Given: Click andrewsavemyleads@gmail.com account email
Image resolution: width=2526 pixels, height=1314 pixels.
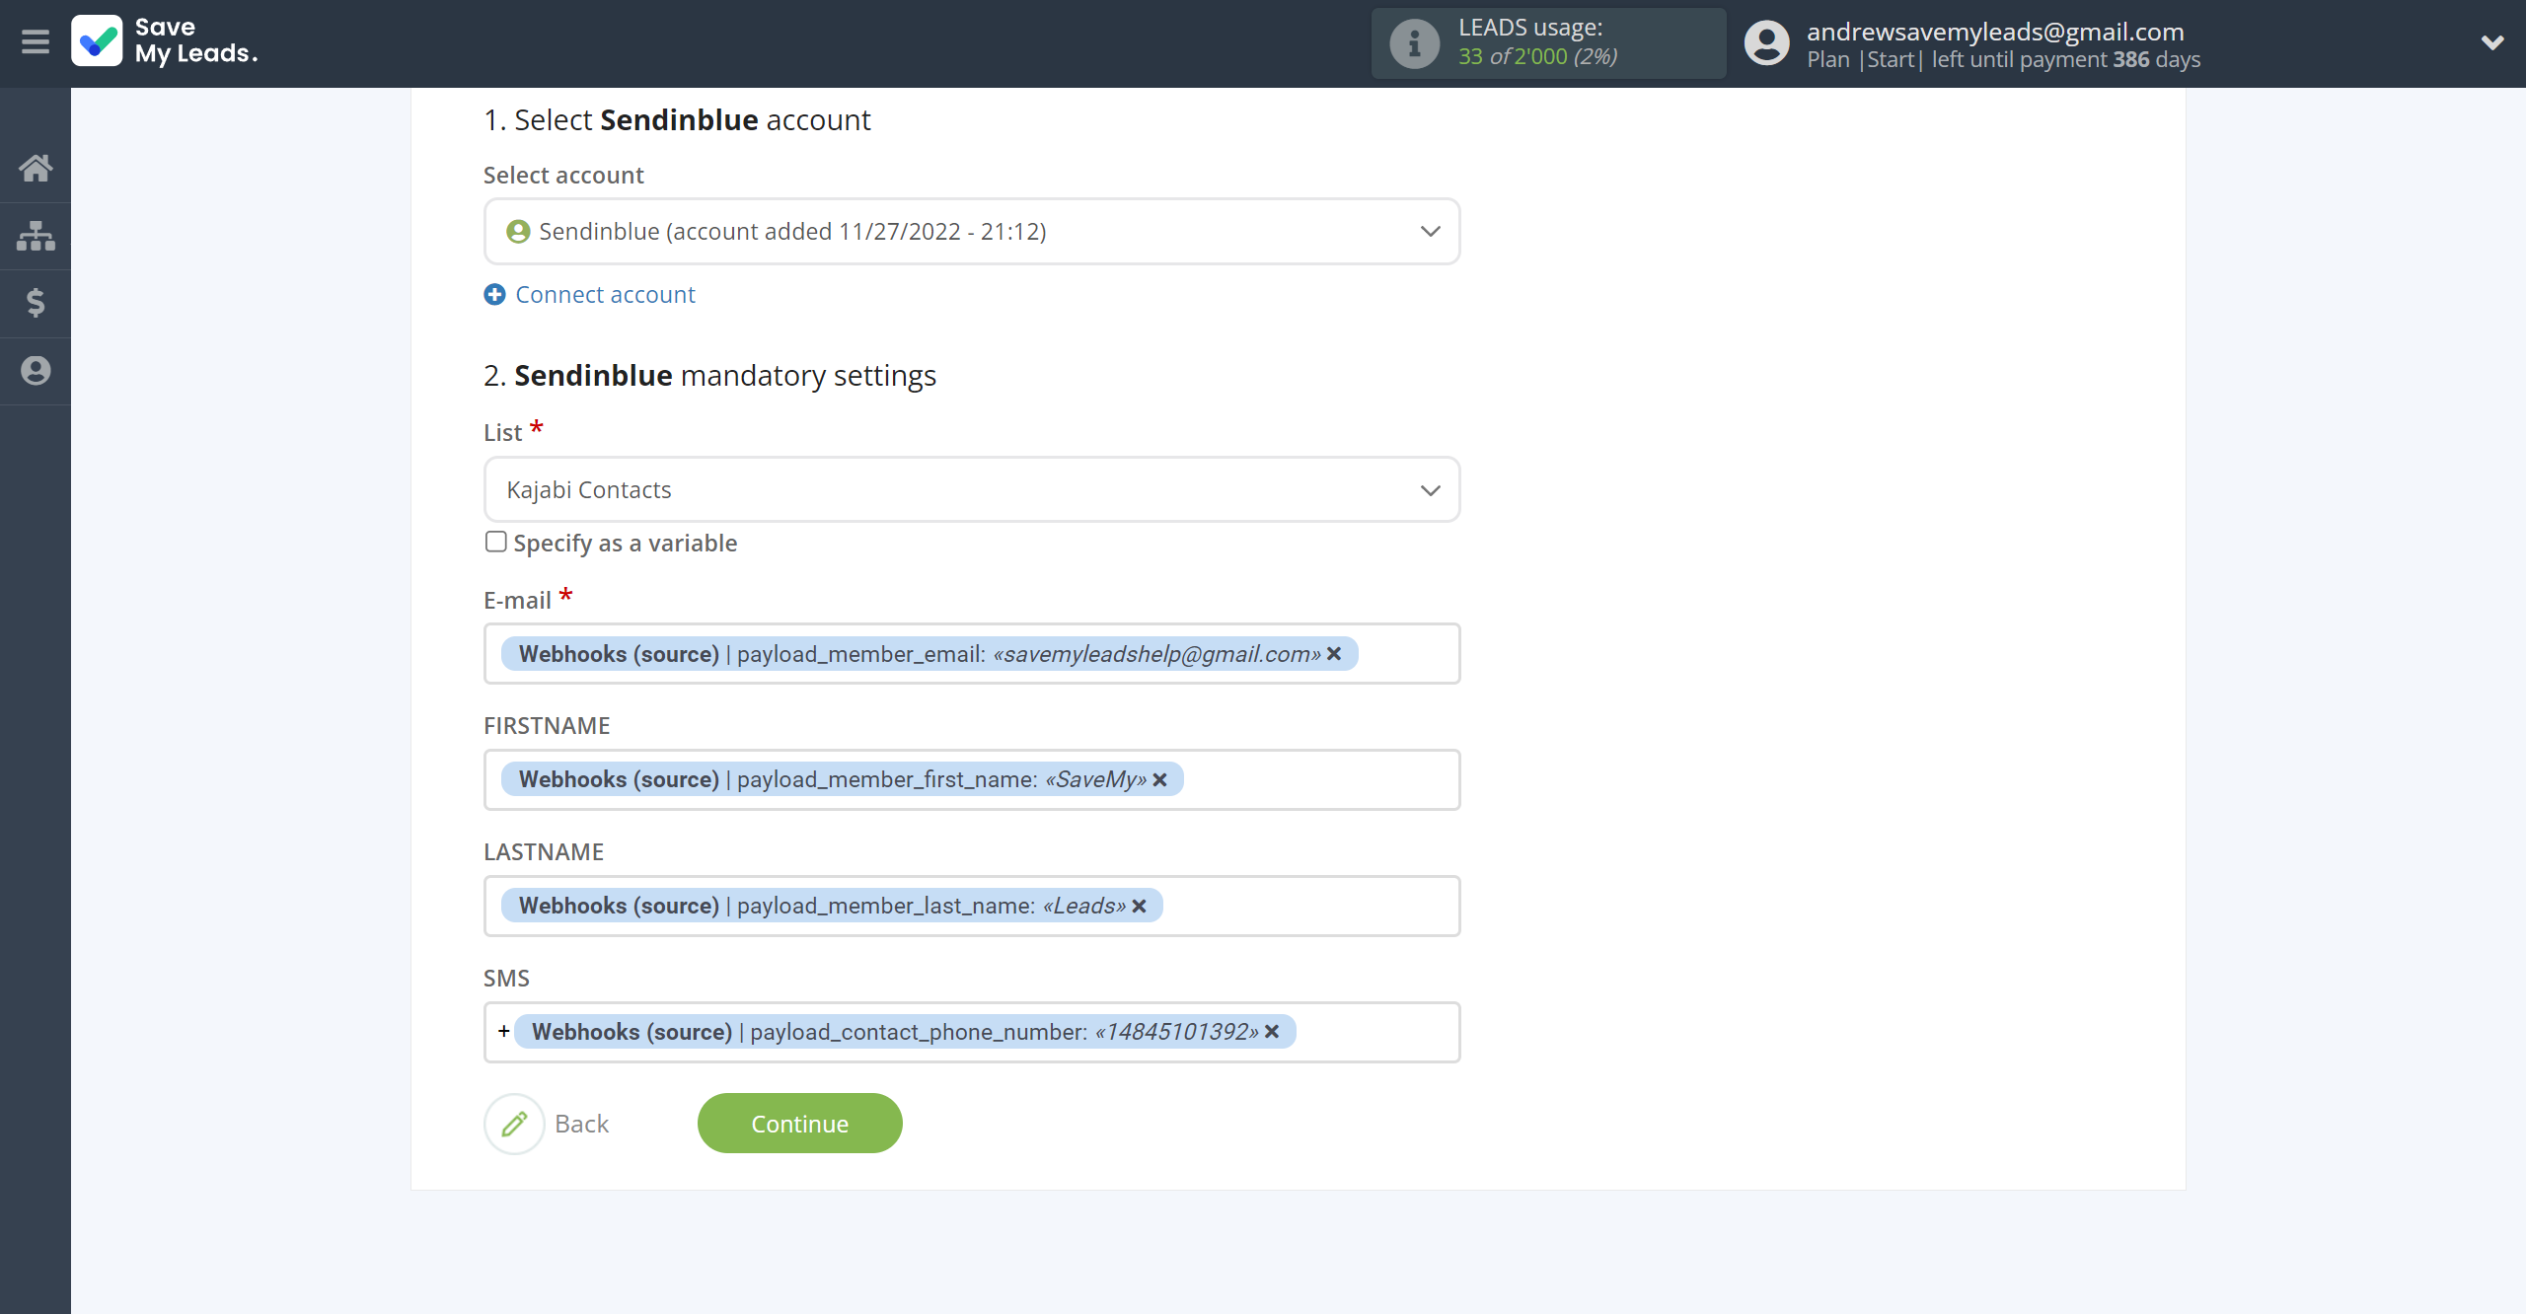Looking at the screenshot, I should point(1995,32).
